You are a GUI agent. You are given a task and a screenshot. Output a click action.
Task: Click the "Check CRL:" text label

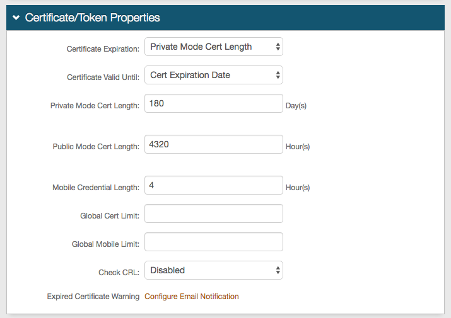coord(119,273)
